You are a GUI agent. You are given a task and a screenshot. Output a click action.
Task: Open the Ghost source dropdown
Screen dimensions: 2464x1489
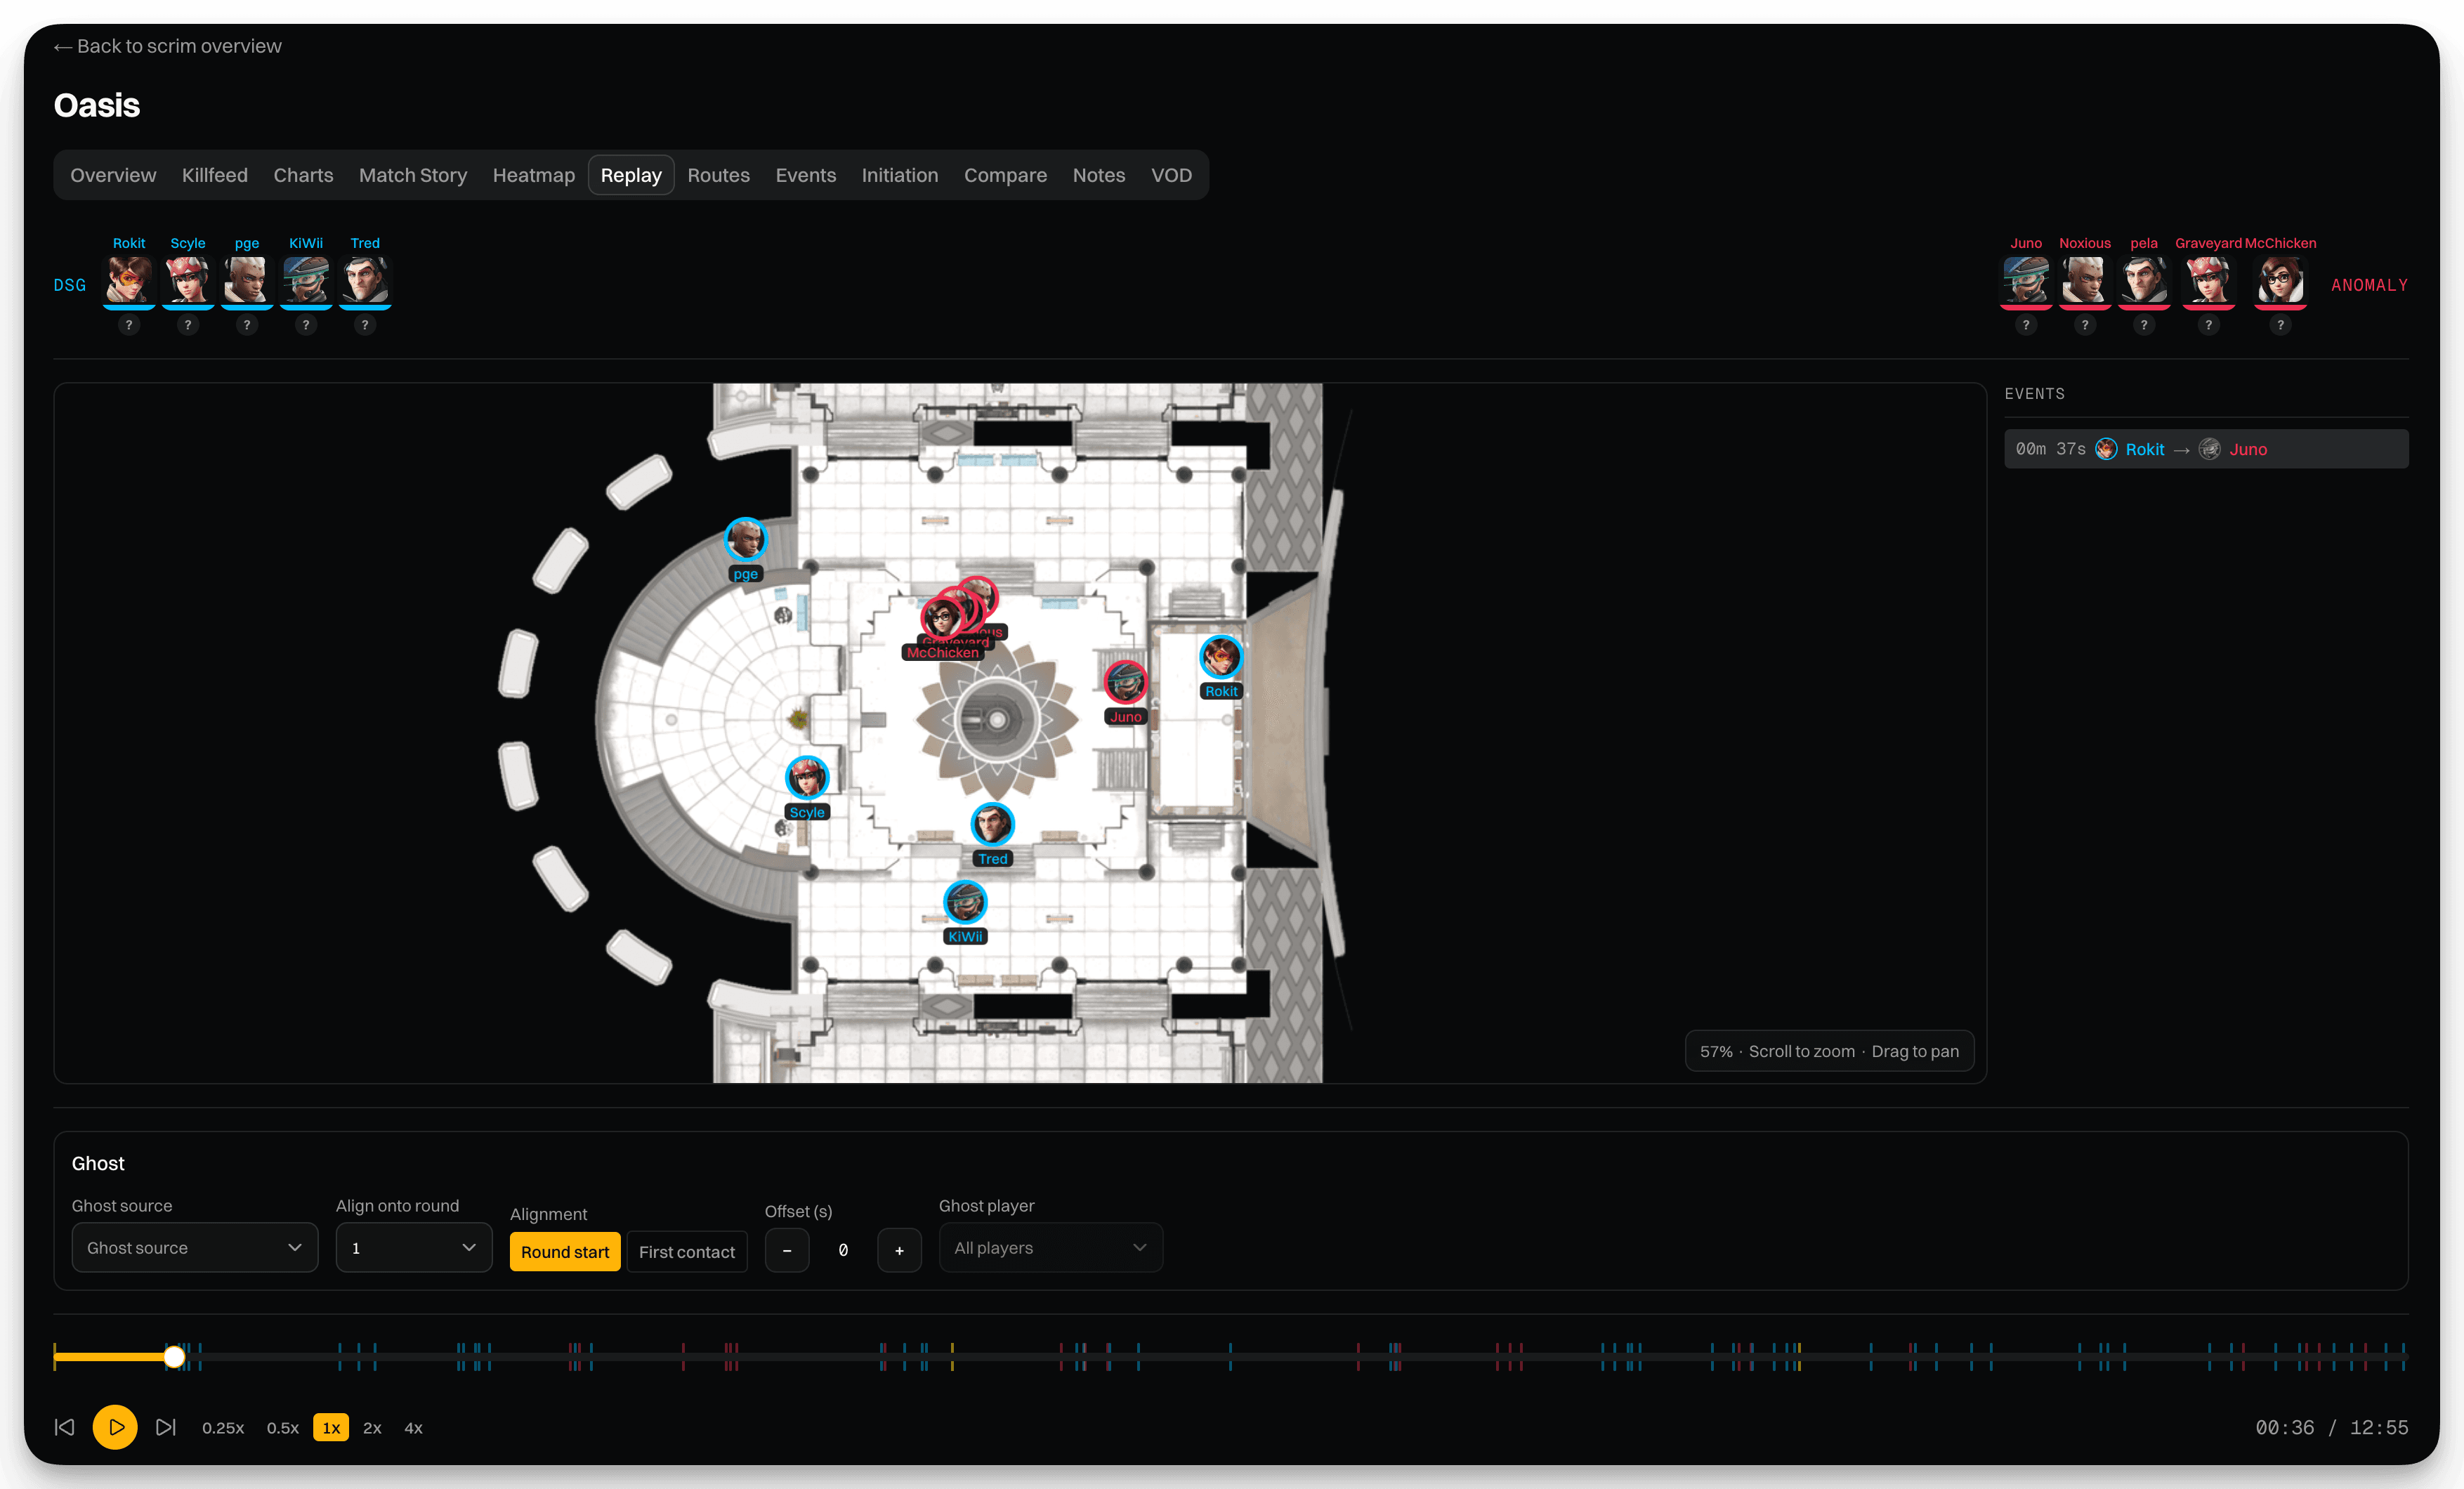click(x=195, y=1248)
